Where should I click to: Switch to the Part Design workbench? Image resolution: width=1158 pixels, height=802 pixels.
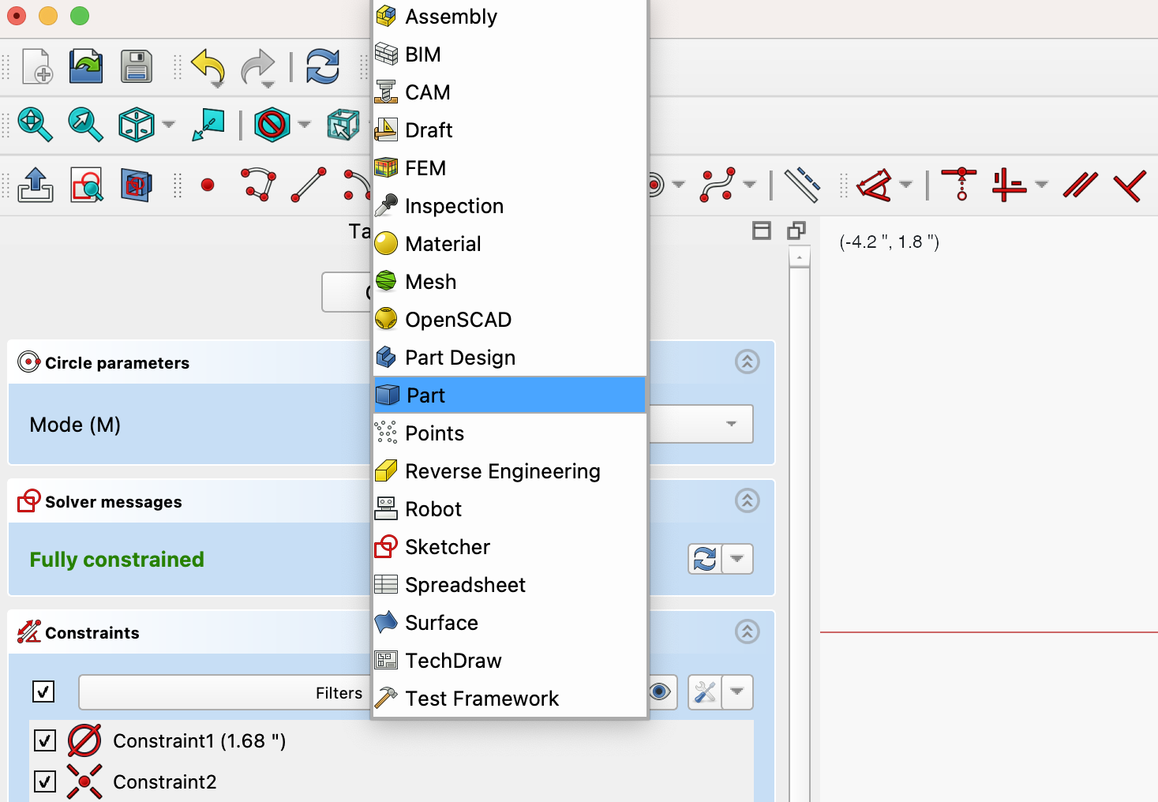point(460,357)
